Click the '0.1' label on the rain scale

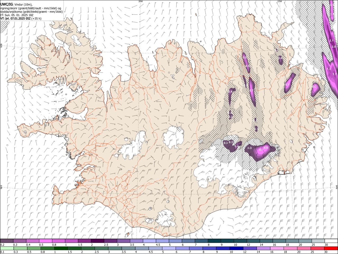click(x=2, y=252)
